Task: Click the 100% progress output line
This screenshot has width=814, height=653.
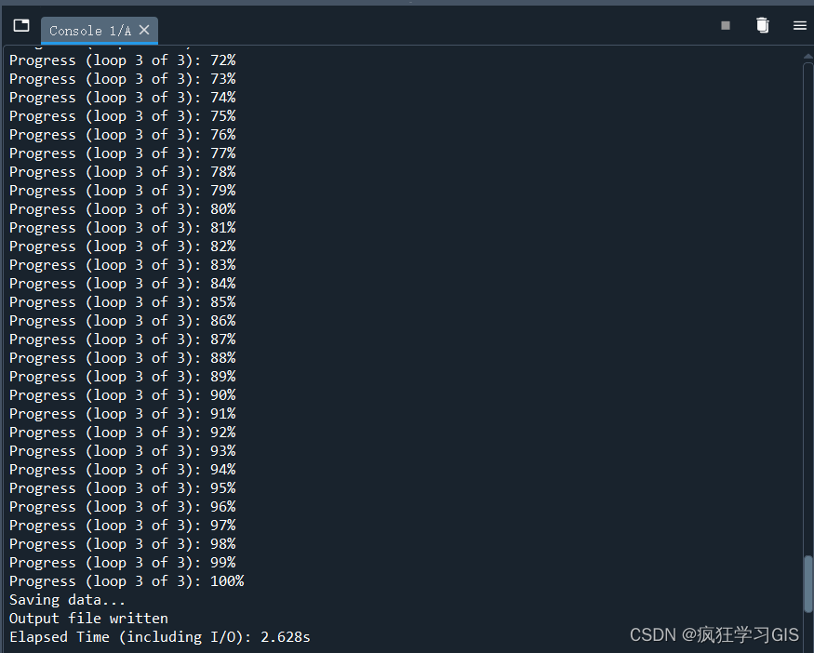Action: [122, 580]
